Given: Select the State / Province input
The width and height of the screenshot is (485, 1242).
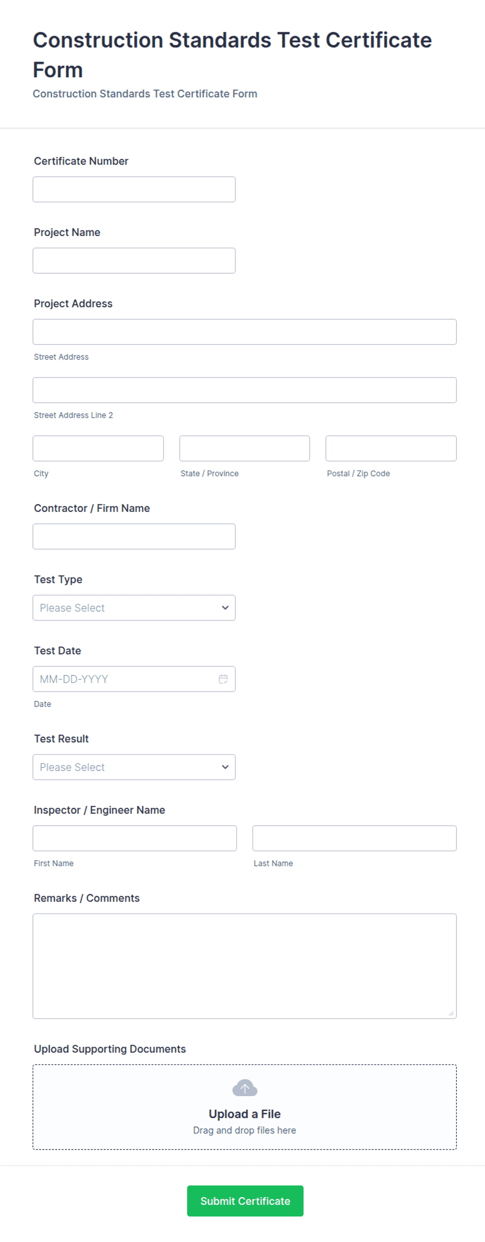Looking at the screenshot, I should (x=245, y=448).
